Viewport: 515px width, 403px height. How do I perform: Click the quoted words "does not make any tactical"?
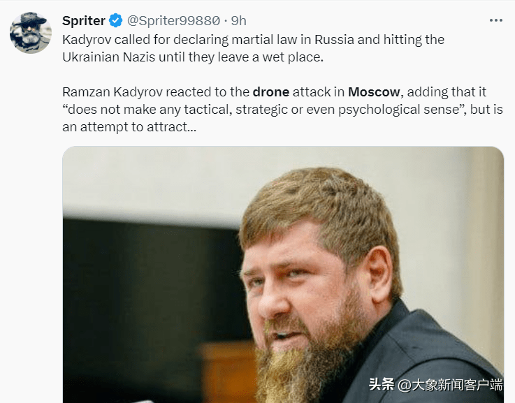pyautogui.click(x=147, y=110)
